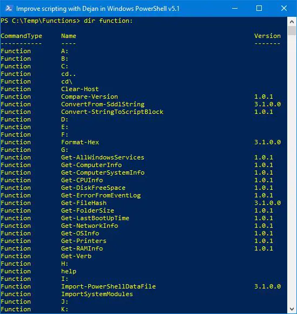Screen dimensions: 297x314
Task: Close the PowerShell window
Action: click(x=284, y=9)
